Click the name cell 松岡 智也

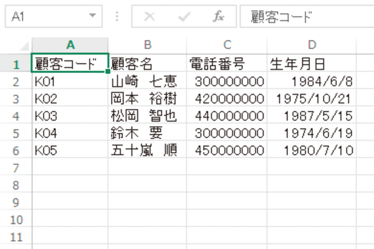(147, 115)
